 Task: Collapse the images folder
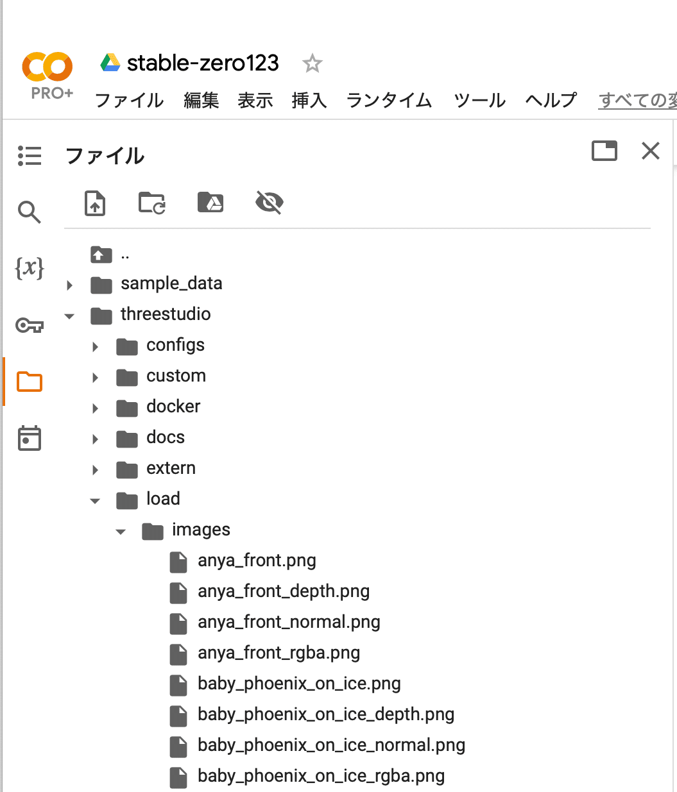coord(120,531)
